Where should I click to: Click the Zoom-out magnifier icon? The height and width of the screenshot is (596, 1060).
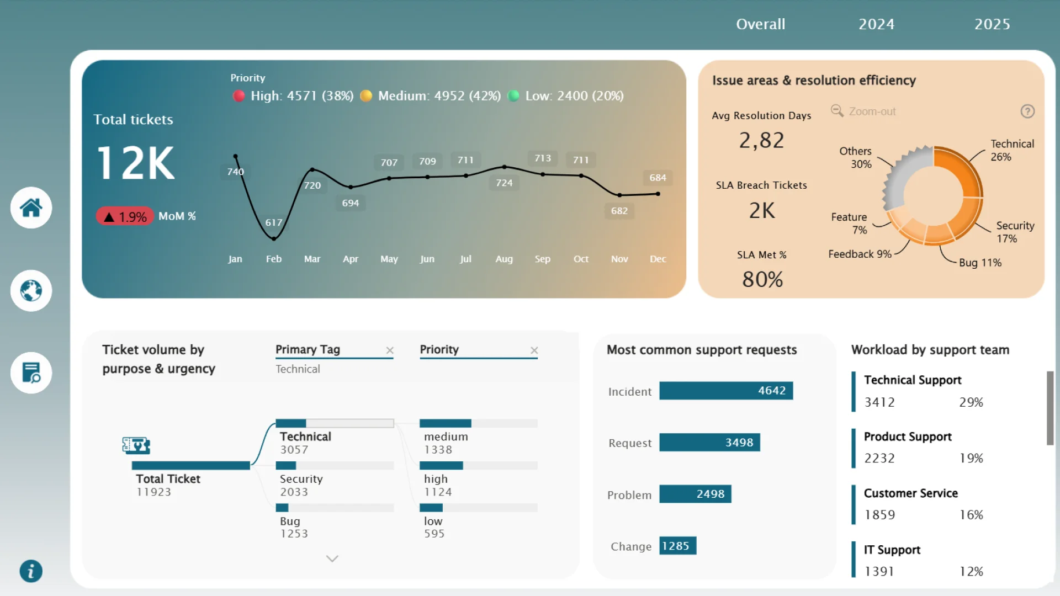[837, 111]
